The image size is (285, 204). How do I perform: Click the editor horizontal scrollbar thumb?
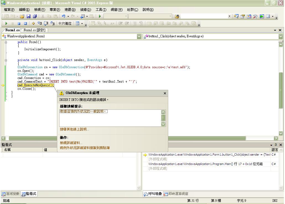point(127,138)
